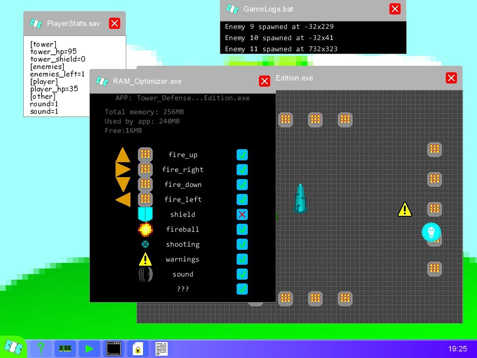Click the left-pointing orange fire_left arrow

[x=122, y=200]
